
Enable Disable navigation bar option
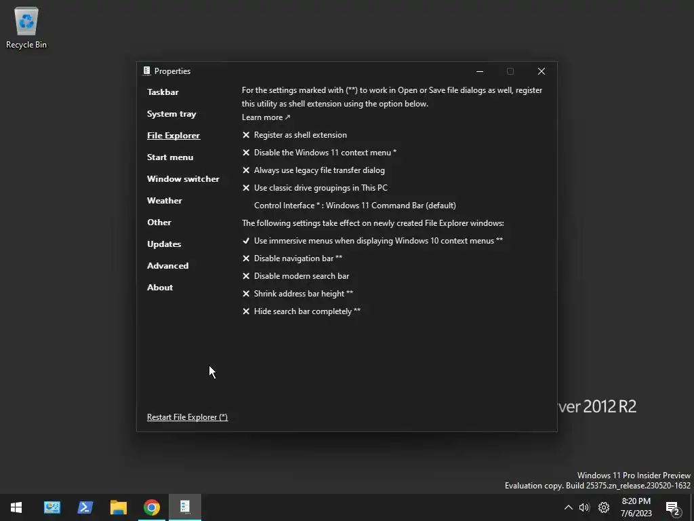pyautogui.click(x=292, y=258)
